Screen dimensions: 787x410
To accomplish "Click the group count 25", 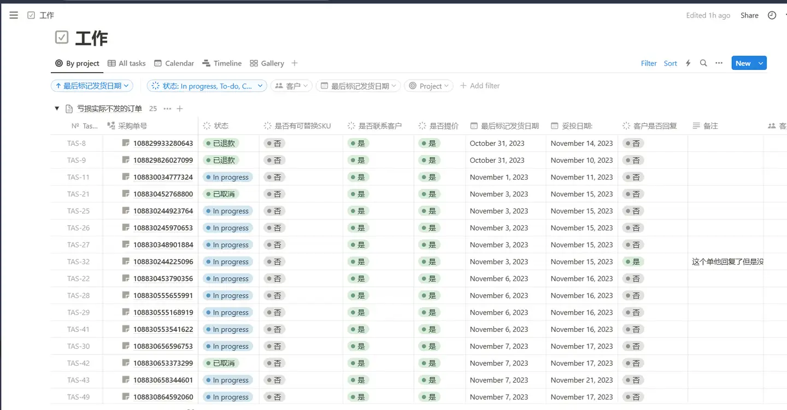I will [153, 109].
